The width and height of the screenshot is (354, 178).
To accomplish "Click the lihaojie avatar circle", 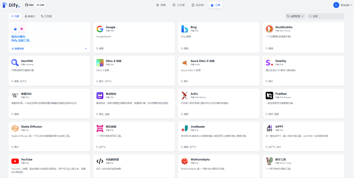I will (336, 5).
